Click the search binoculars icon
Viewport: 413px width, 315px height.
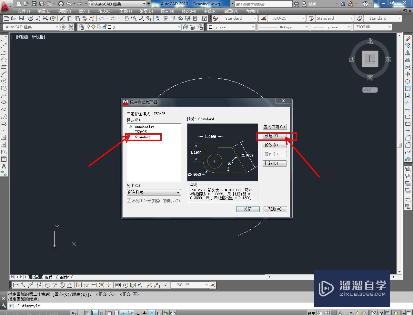[297, 4]
